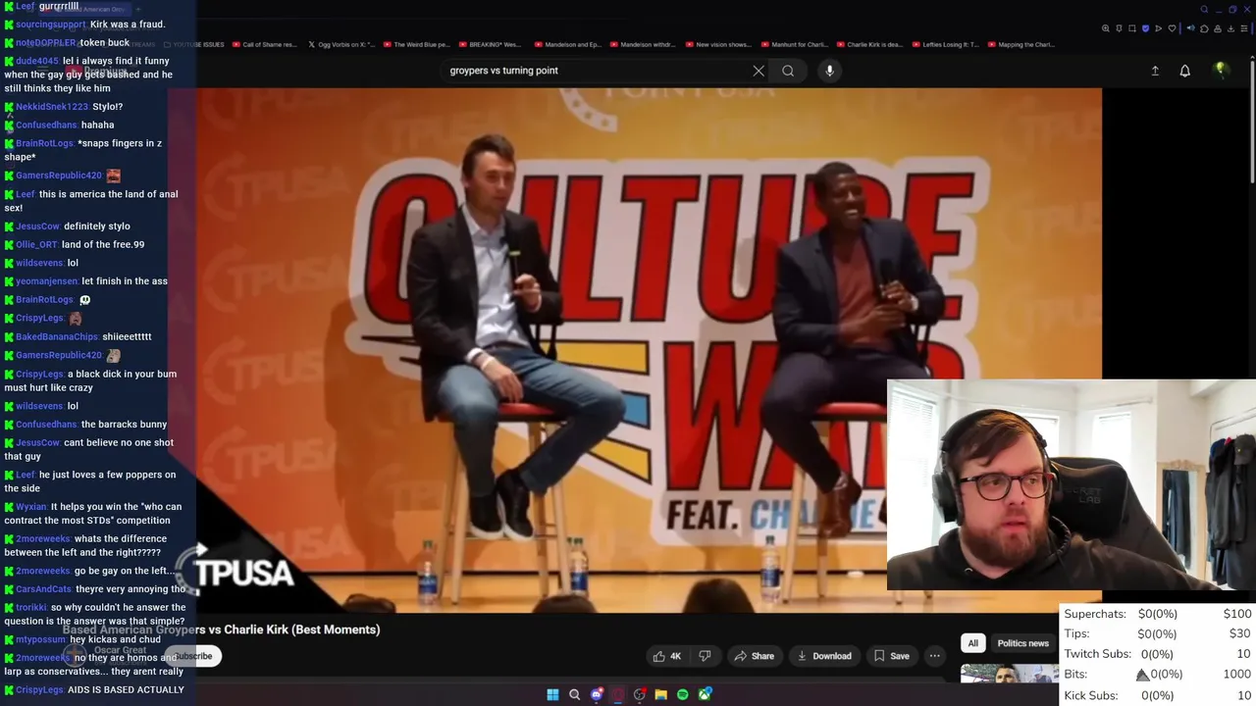Open the YOUTUBE ISSUES bookmarks folder
Viewport: 1256px width, 706px height.
(194, 44)
